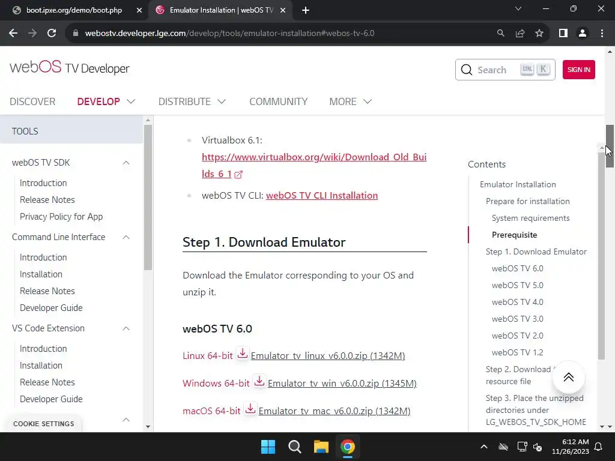
Task: Open the Chrome profile icon
Action: [583, 34]
